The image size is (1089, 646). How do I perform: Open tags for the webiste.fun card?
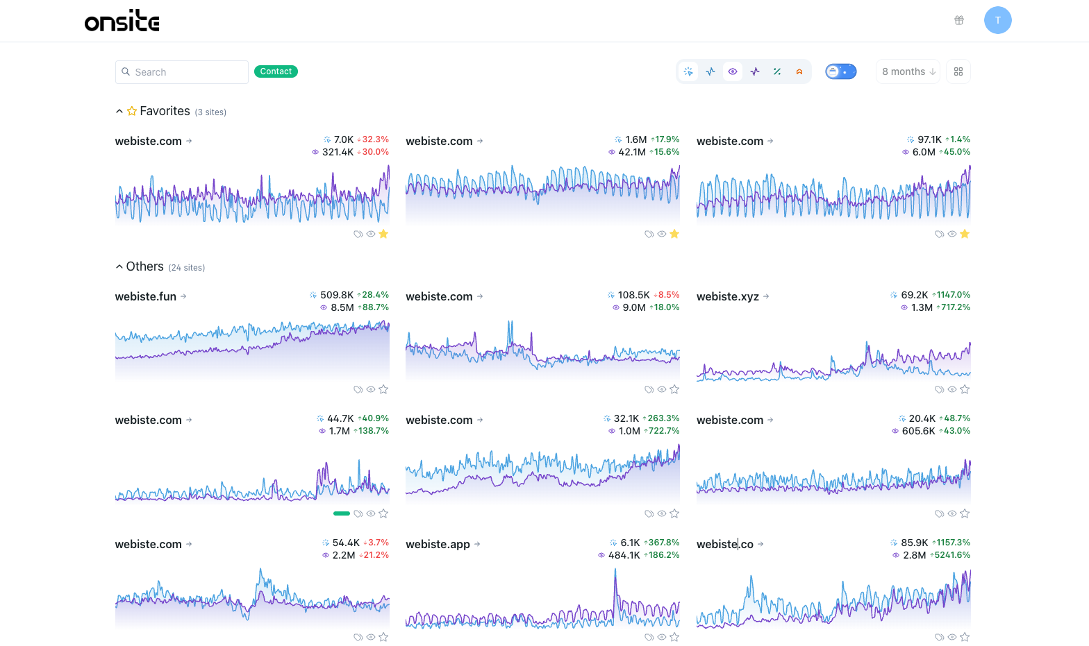[358, 390]
